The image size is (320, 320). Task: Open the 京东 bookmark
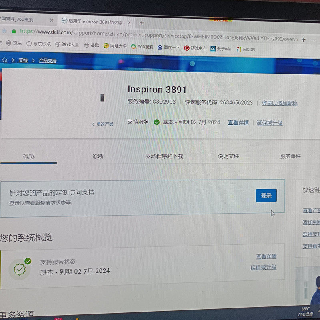click(14, 43)
